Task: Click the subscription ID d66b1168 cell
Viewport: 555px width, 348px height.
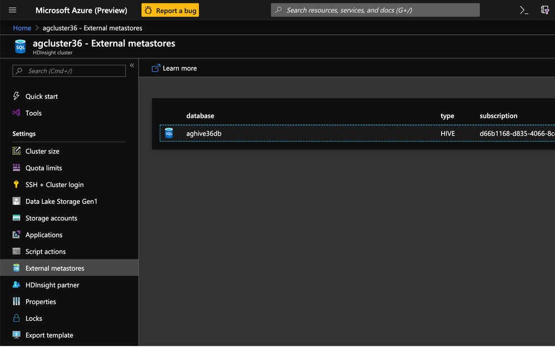Action: tap(517, 133)
